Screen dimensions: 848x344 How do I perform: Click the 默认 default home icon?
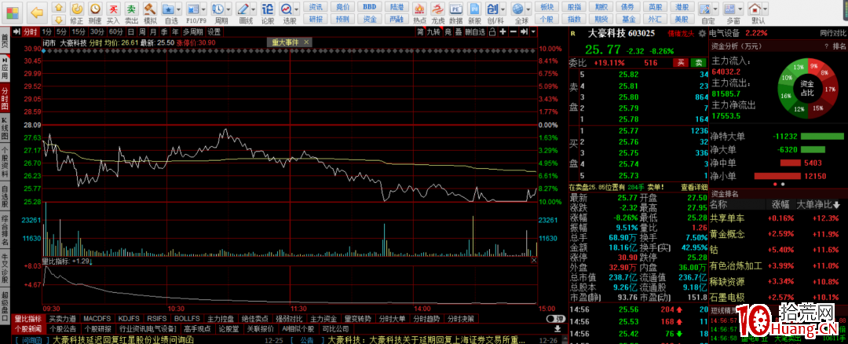755,9
